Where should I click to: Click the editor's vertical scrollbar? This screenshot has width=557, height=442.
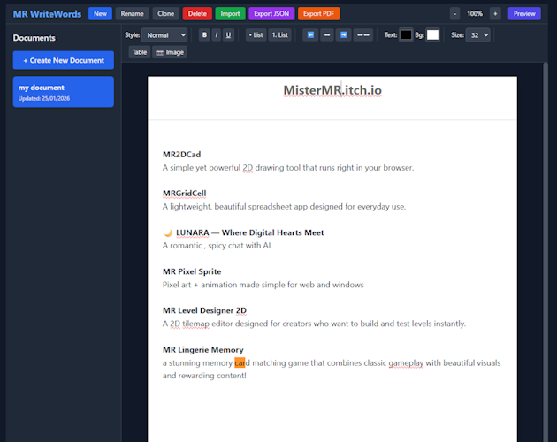pyautogui.click(x=546, y=252)
